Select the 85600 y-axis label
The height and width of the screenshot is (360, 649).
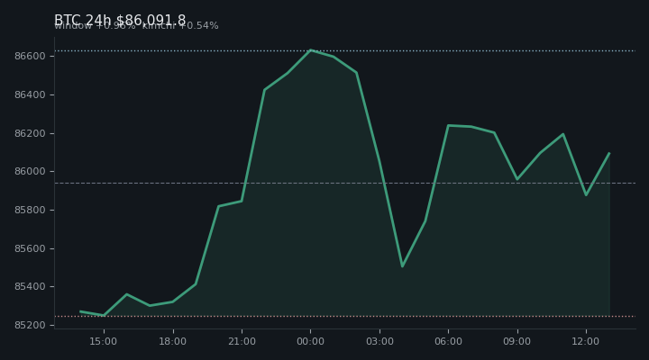point(30,248)
